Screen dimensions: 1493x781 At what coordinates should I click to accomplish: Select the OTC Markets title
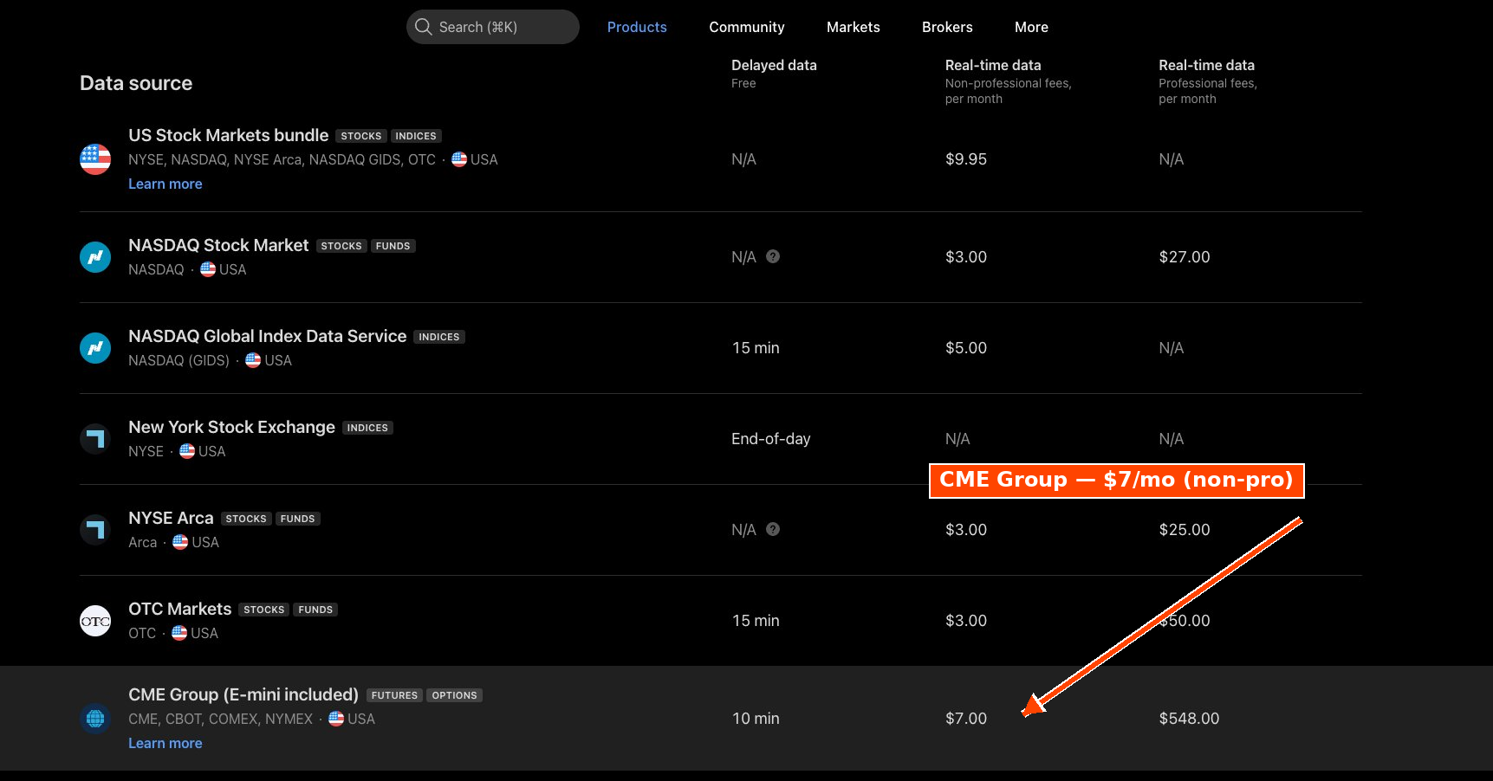tap(180, 609)
